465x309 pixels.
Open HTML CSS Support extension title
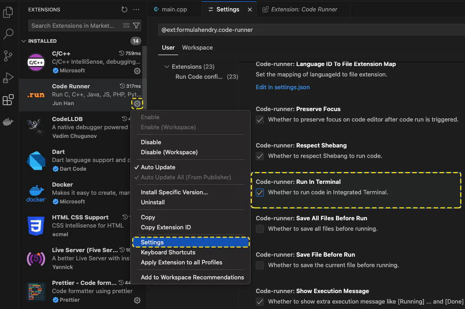80,217
